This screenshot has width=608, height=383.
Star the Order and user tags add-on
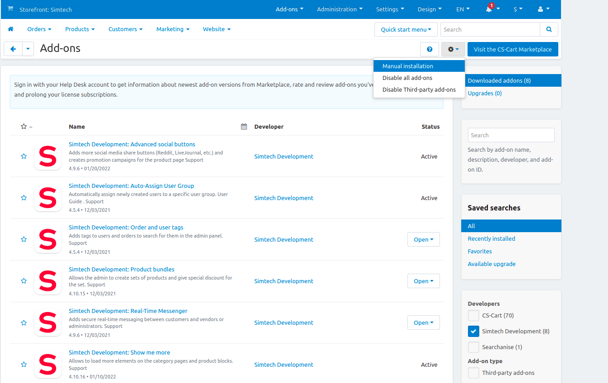[x=24, y=239]
